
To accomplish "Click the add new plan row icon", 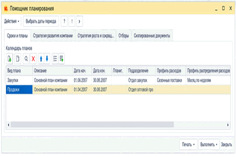I will pyautogui.click(x=9, y=58).
